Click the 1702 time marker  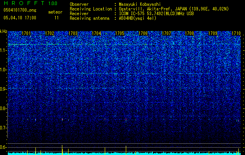click(x=49, y=33)
